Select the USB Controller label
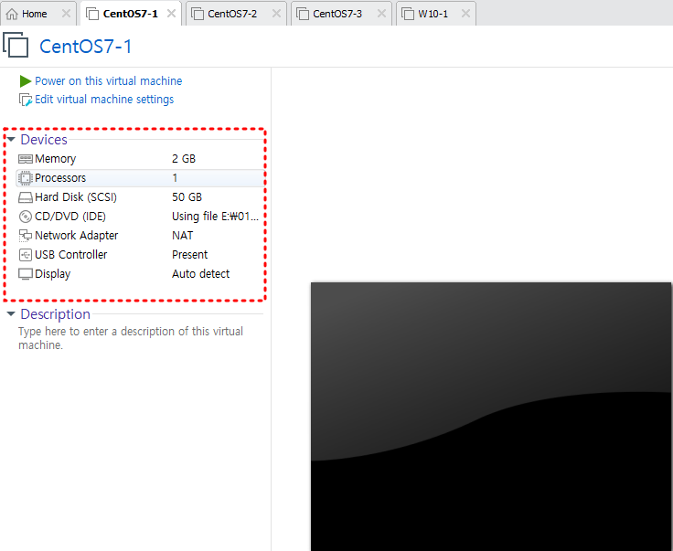The height and width of the screenshot is (551, 673). [x=70, y=255]
